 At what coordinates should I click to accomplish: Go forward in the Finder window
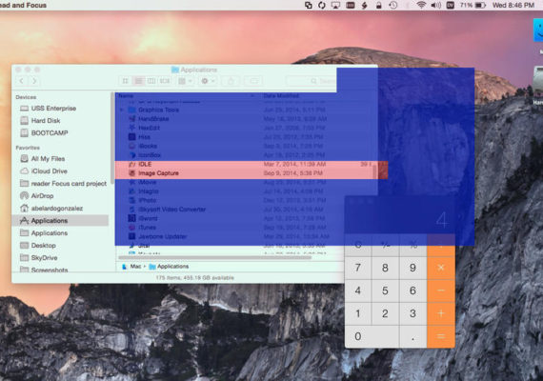point(34,81)
